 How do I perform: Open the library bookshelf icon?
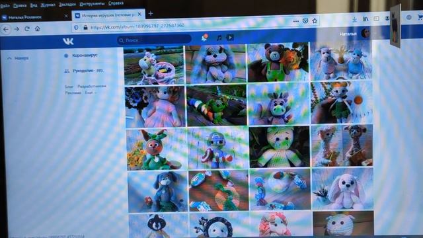click(365, 19)
